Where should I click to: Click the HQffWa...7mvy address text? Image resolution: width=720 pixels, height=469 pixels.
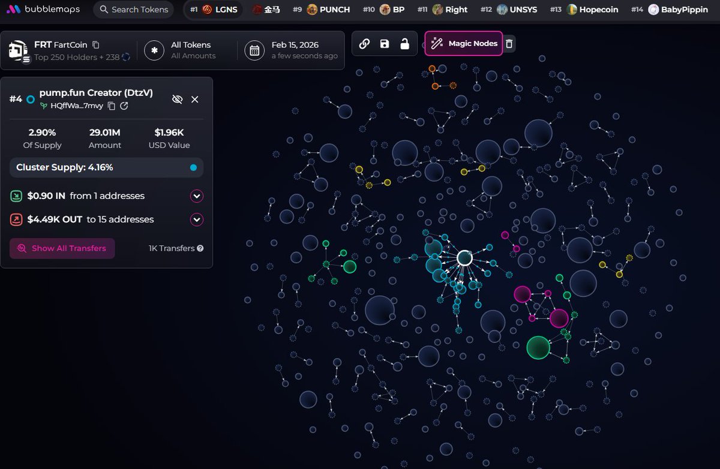(77, 106)
